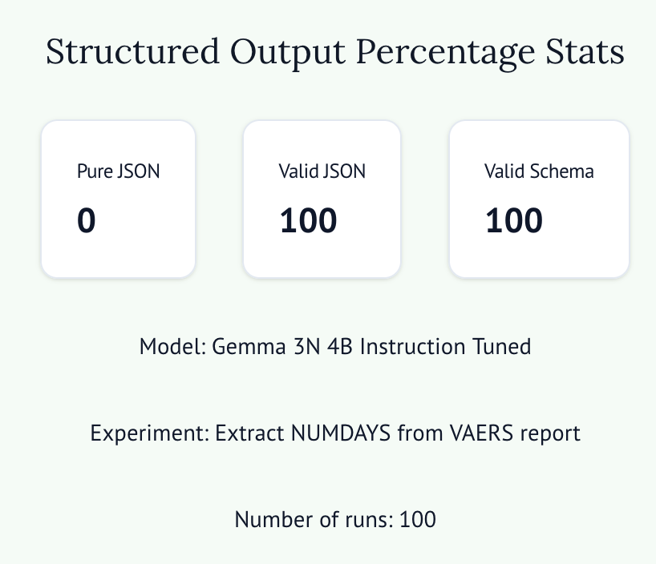Image resolution: width=656 pixels, height=564 pixels.
Task: Click the word Percentage in the title
Action: tap(446, 53)
